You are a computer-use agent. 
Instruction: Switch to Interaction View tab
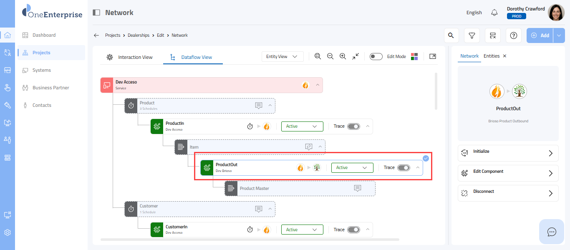point(130,57)
